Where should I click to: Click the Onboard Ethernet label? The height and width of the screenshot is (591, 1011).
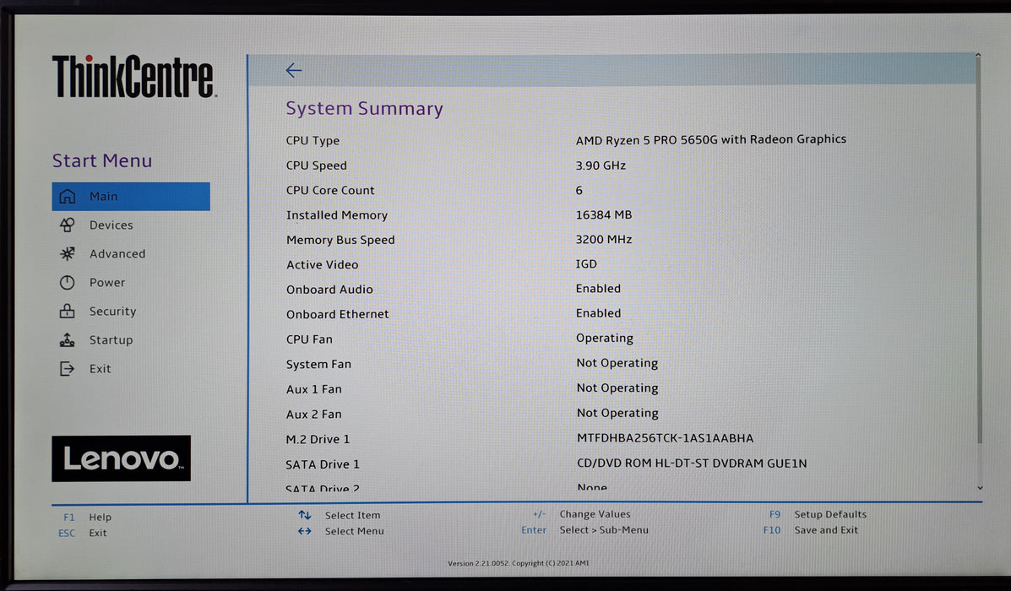pos(337,314)
